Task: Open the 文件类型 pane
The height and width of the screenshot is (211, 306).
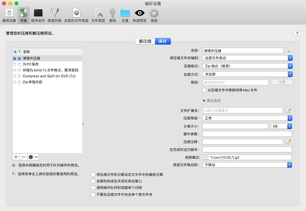Action: [x=98, y=16]
